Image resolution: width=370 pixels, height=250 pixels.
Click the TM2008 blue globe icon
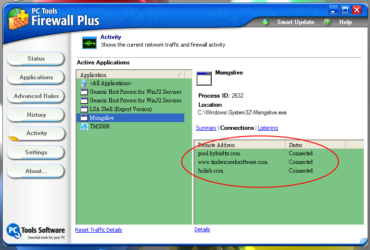click(x=84, y=126)
